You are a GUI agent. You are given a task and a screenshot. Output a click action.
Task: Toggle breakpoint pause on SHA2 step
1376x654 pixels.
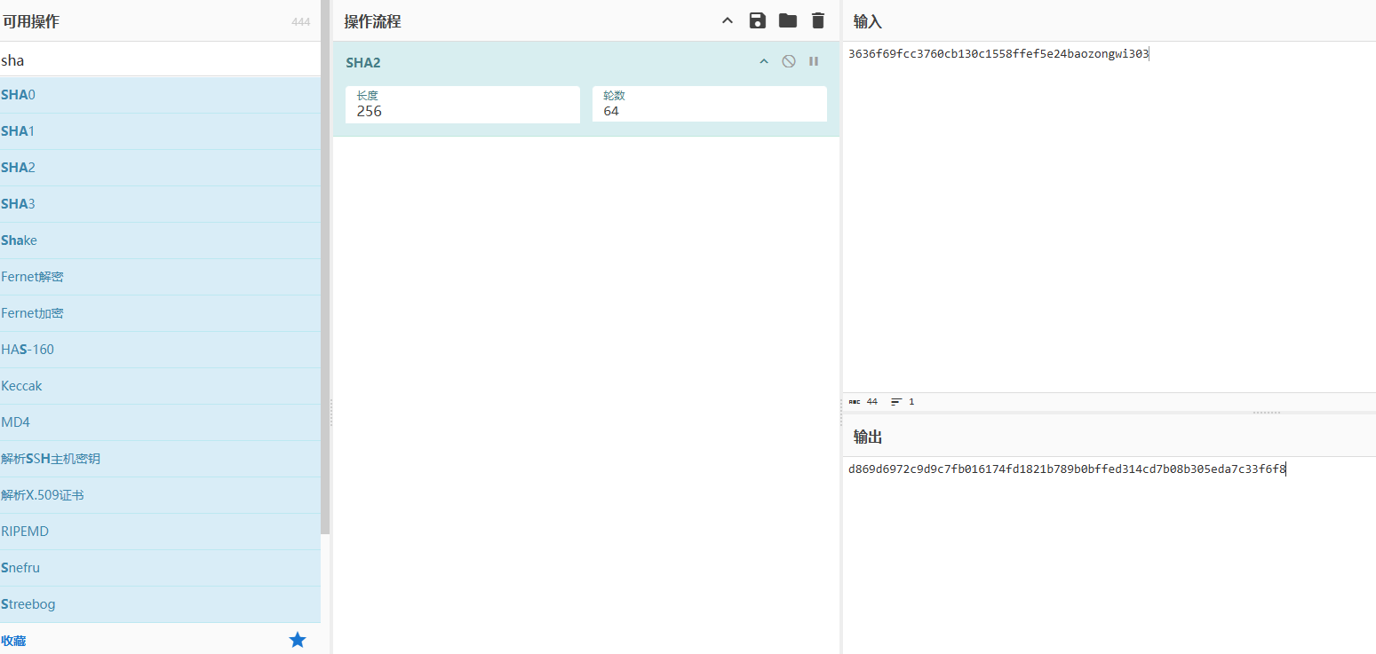tap(814, 61)
